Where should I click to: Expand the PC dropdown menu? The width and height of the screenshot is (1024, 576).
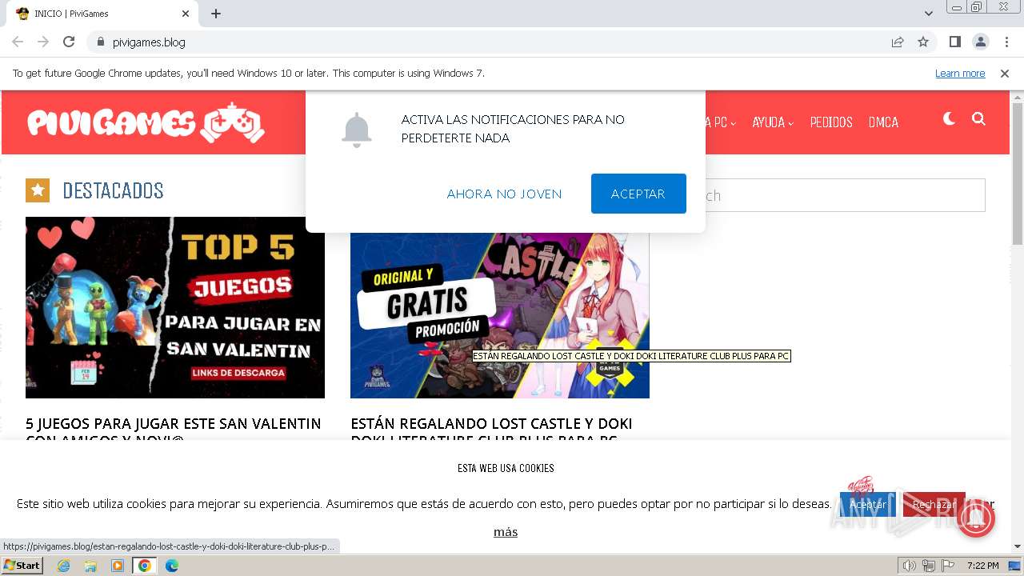tap(722, 122)
